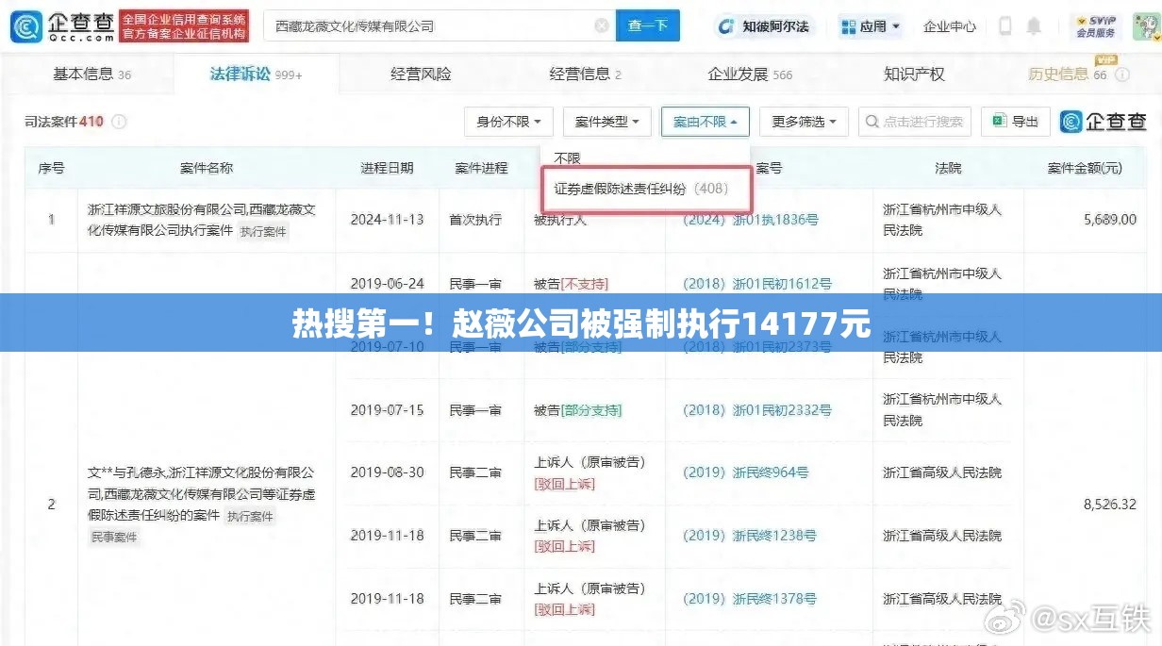1162x646 pixels.
Task: Click the amount 5,689.00
Action: 1110,220
